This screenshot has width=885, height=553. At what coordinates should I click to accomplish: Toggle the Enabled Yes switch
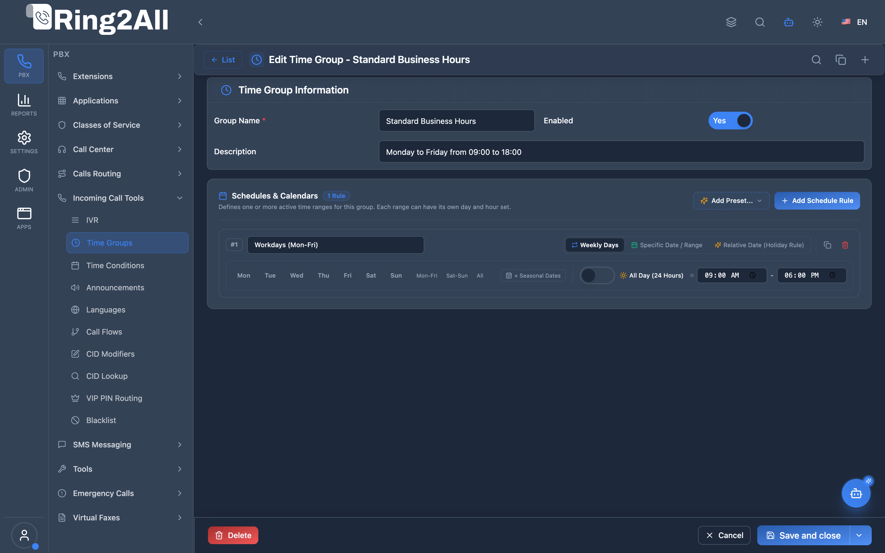(730, 121)
